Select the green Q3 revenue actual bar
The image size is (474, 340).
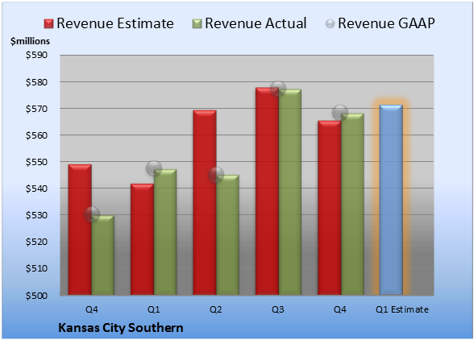(x=290, y=192)
